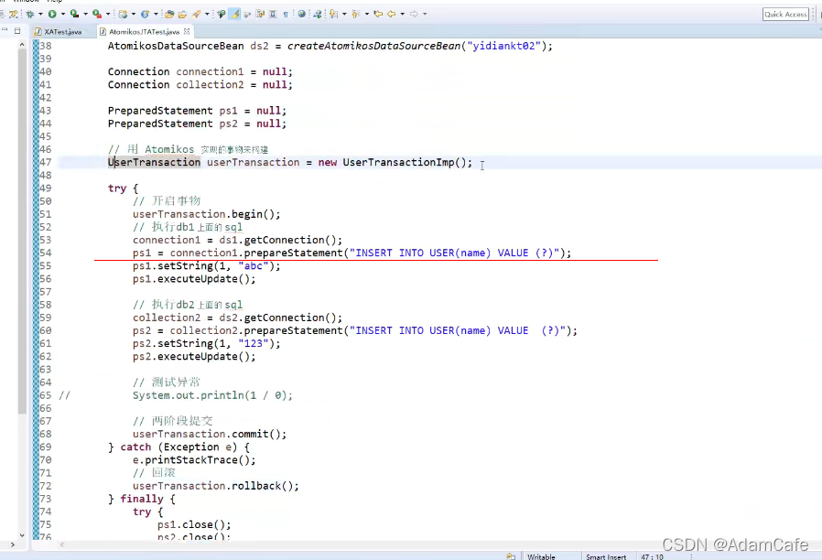Click 'e.printStackTrace();' on line 70
This screenshot has height=560, width=822.
coord(194,460)
